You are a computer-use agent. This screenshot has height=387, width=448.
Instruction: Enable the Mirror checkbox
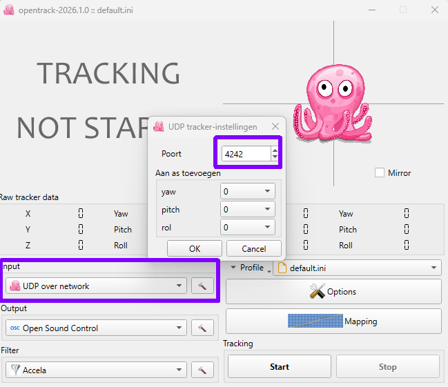coord(380,173)
